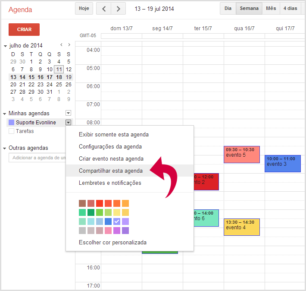306x291 pixels.
Task: Pick the gray color swatch
Action: 82,231
